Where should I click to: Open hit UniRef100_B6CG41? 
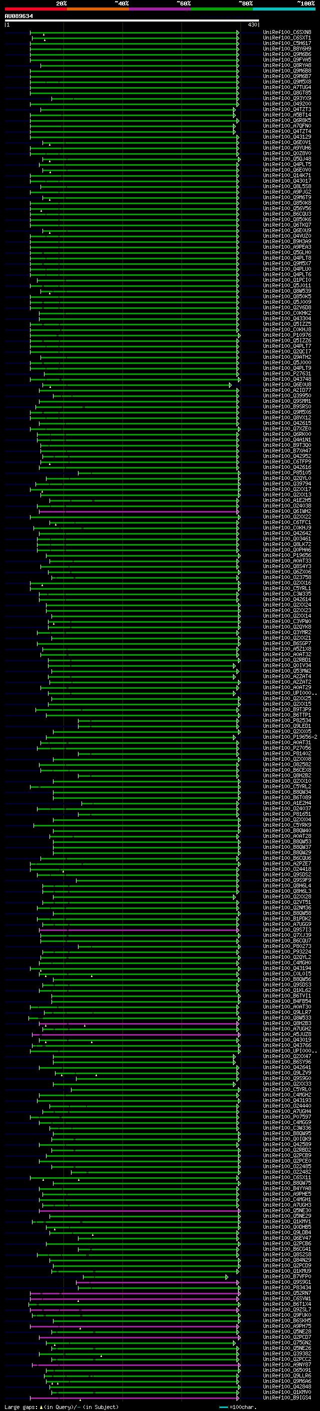click(286, 1249)
